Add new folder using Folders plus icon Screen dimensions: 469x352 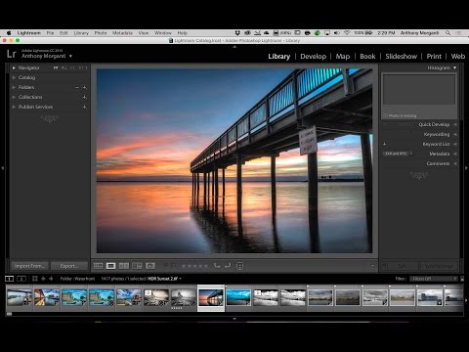[85, 87]
